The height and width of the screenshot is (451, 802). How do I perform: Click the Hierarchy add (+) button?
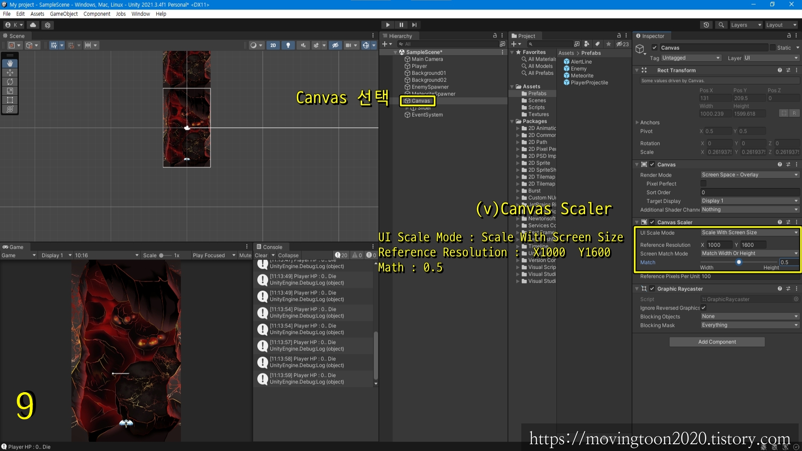[387, 44]
